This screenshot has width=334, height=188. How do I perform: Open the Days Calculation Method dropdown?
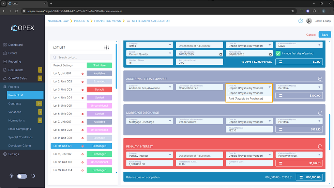(x=299, y=45)
